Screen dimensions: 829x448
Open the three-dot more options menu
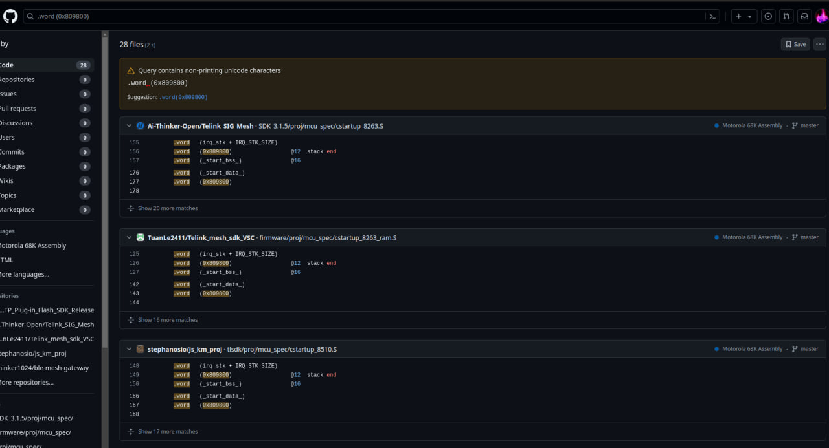pyautogui.click(x=819, y=44)
